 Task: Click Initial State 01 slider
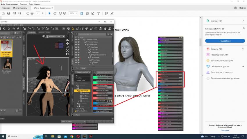[103, 103]
